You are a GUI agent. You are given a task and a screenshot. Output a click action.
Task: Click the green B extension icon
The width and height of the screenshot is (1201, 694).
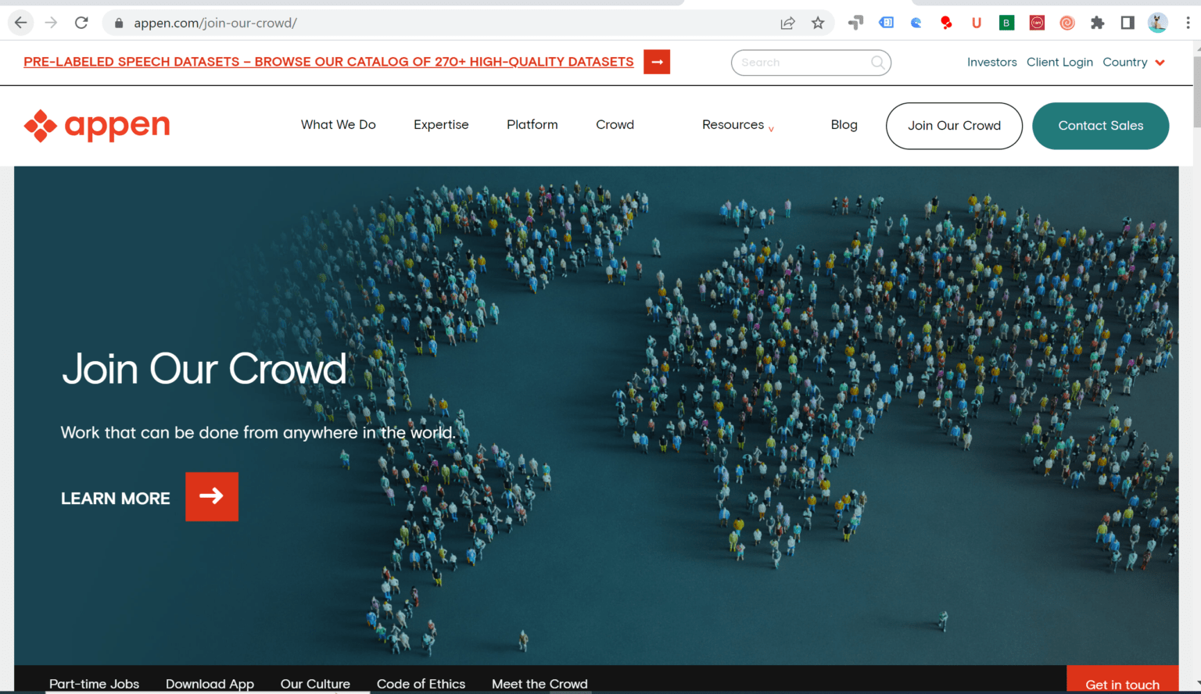(1007, 23)
